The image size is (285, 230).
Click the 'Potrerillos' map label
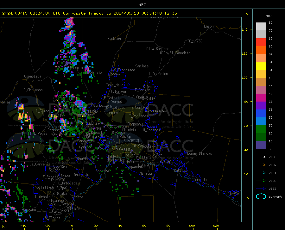pos(58,130)
